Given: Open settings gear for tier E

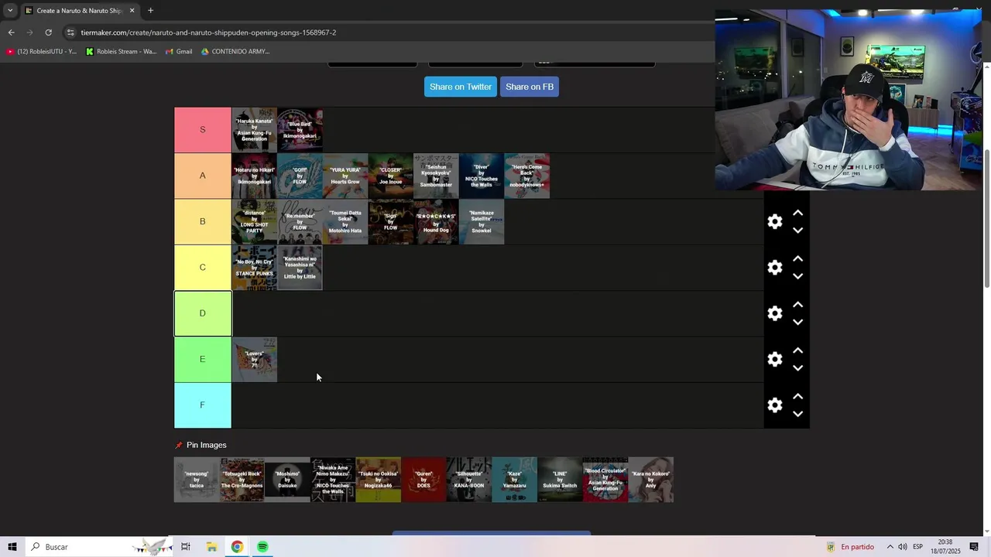Looking at the screenshot, I should pos(775,359).
